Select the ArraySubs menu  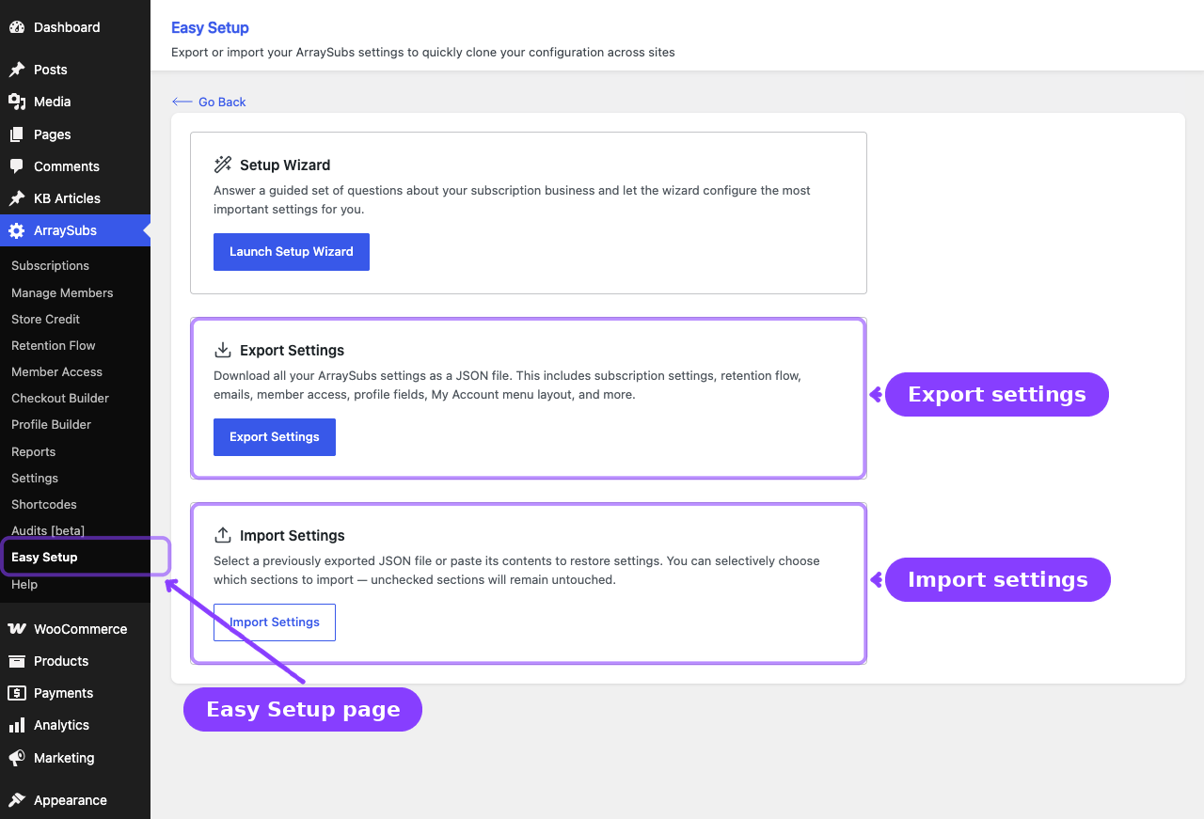coord(75,230)
